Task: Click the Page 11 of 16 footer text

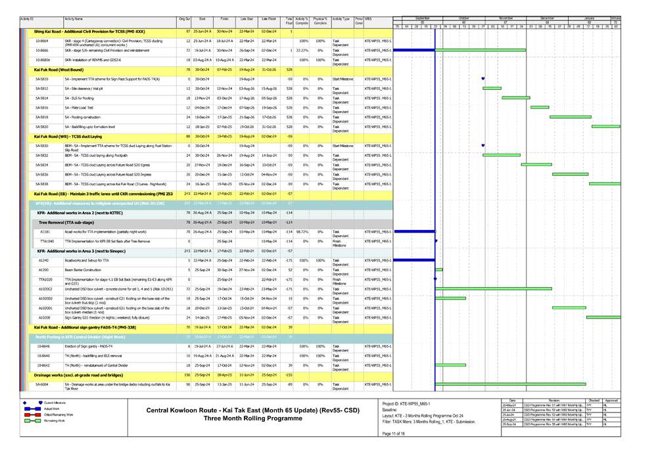Action: [394, 434]
